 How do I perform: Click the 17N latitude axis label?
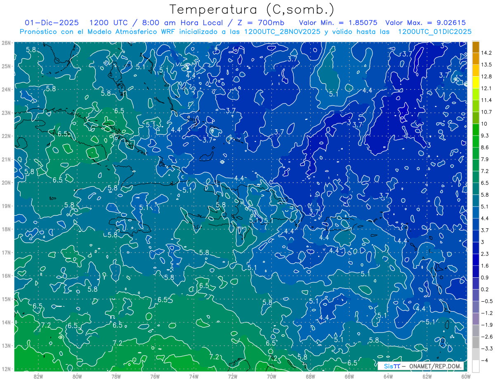(x=6, y=252)
